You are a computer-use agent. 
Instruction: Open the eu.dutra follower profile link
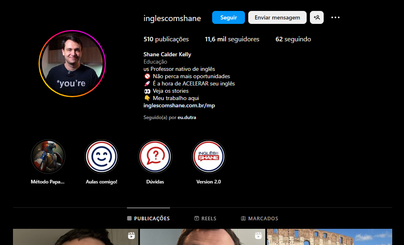[187, 117]
